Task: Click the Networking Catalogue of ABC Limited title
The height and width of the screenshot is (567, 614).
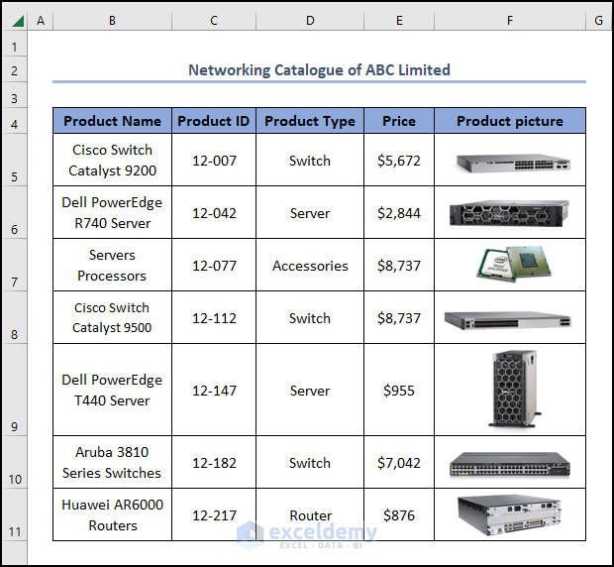Action: tap(319, 70)
